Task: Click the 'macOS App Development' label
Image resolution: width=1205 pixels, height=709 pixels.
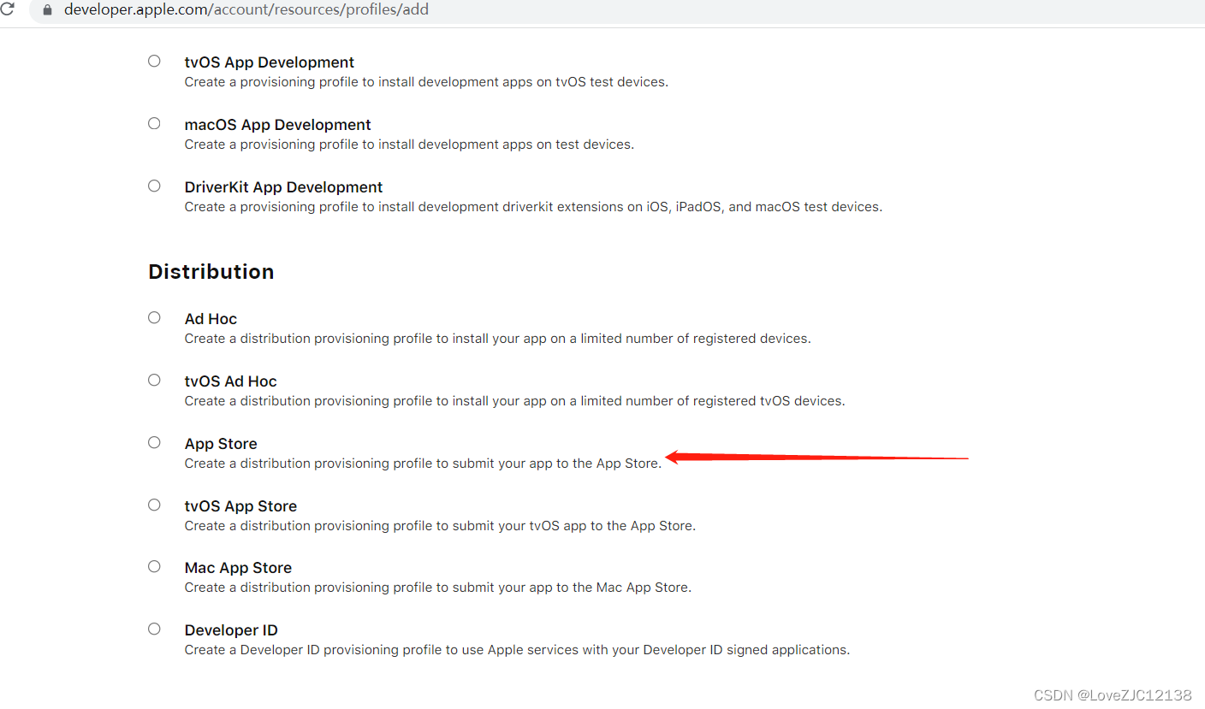Action: 278,125
